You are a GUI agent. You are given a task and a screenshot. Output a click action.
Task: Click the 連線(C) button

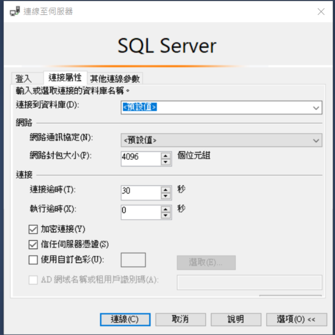125,319
